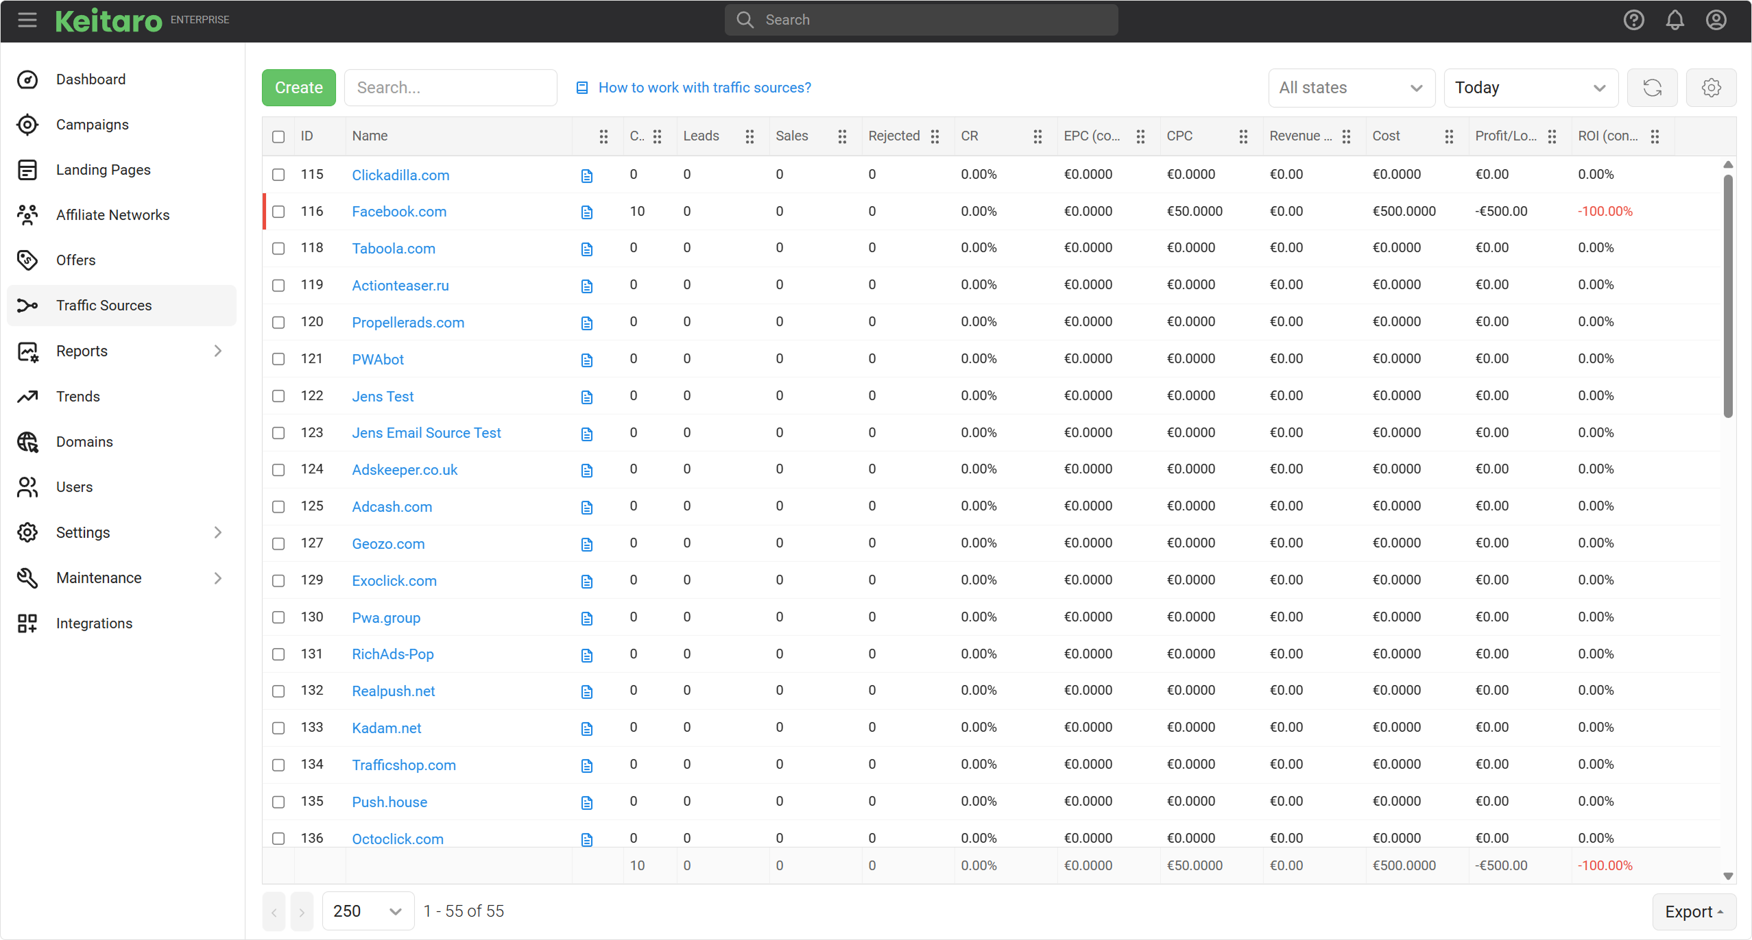Open user account profile icon
The image size is (1752, 940).
(1716, 20)
